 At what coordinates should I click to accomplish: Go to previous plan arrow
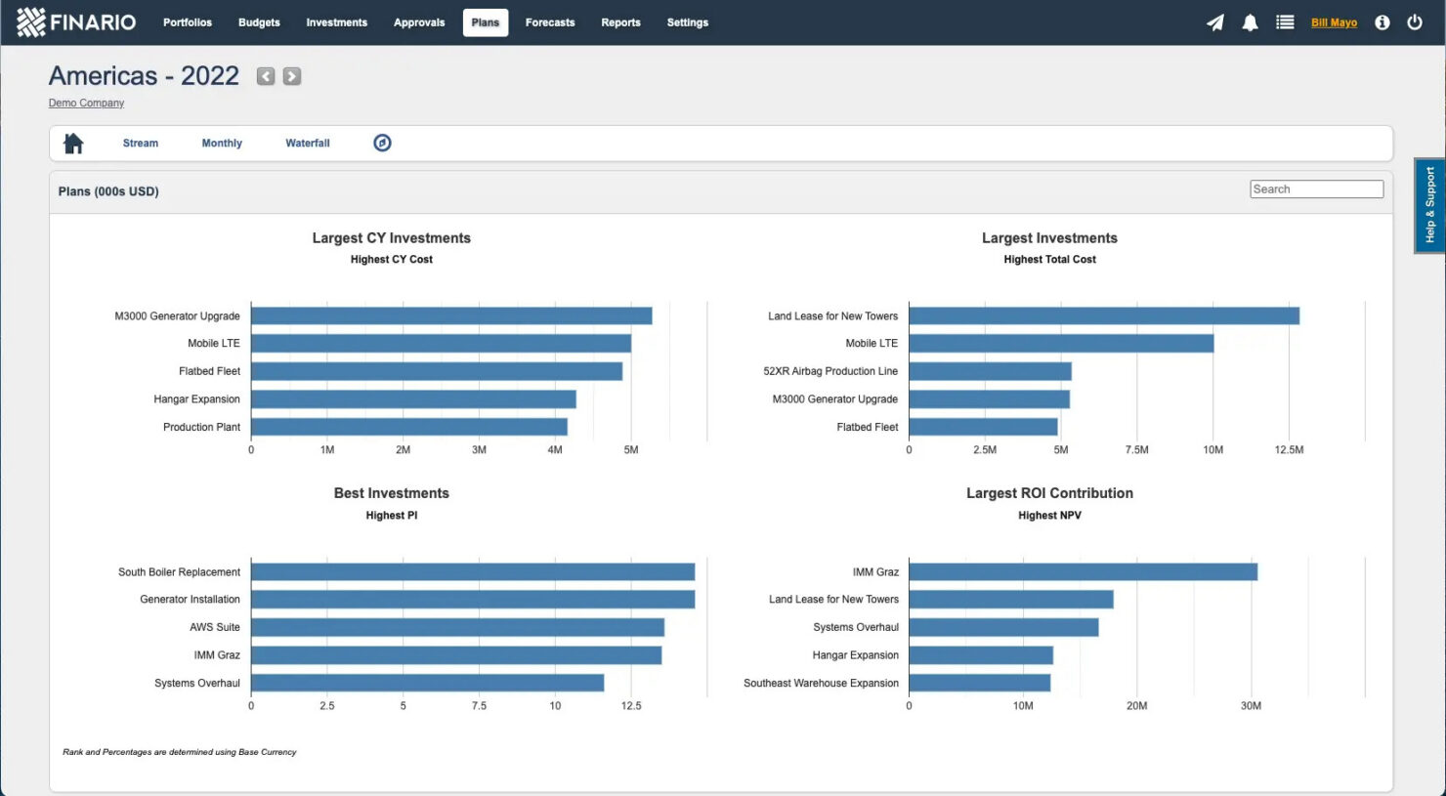tap(266, 76)
